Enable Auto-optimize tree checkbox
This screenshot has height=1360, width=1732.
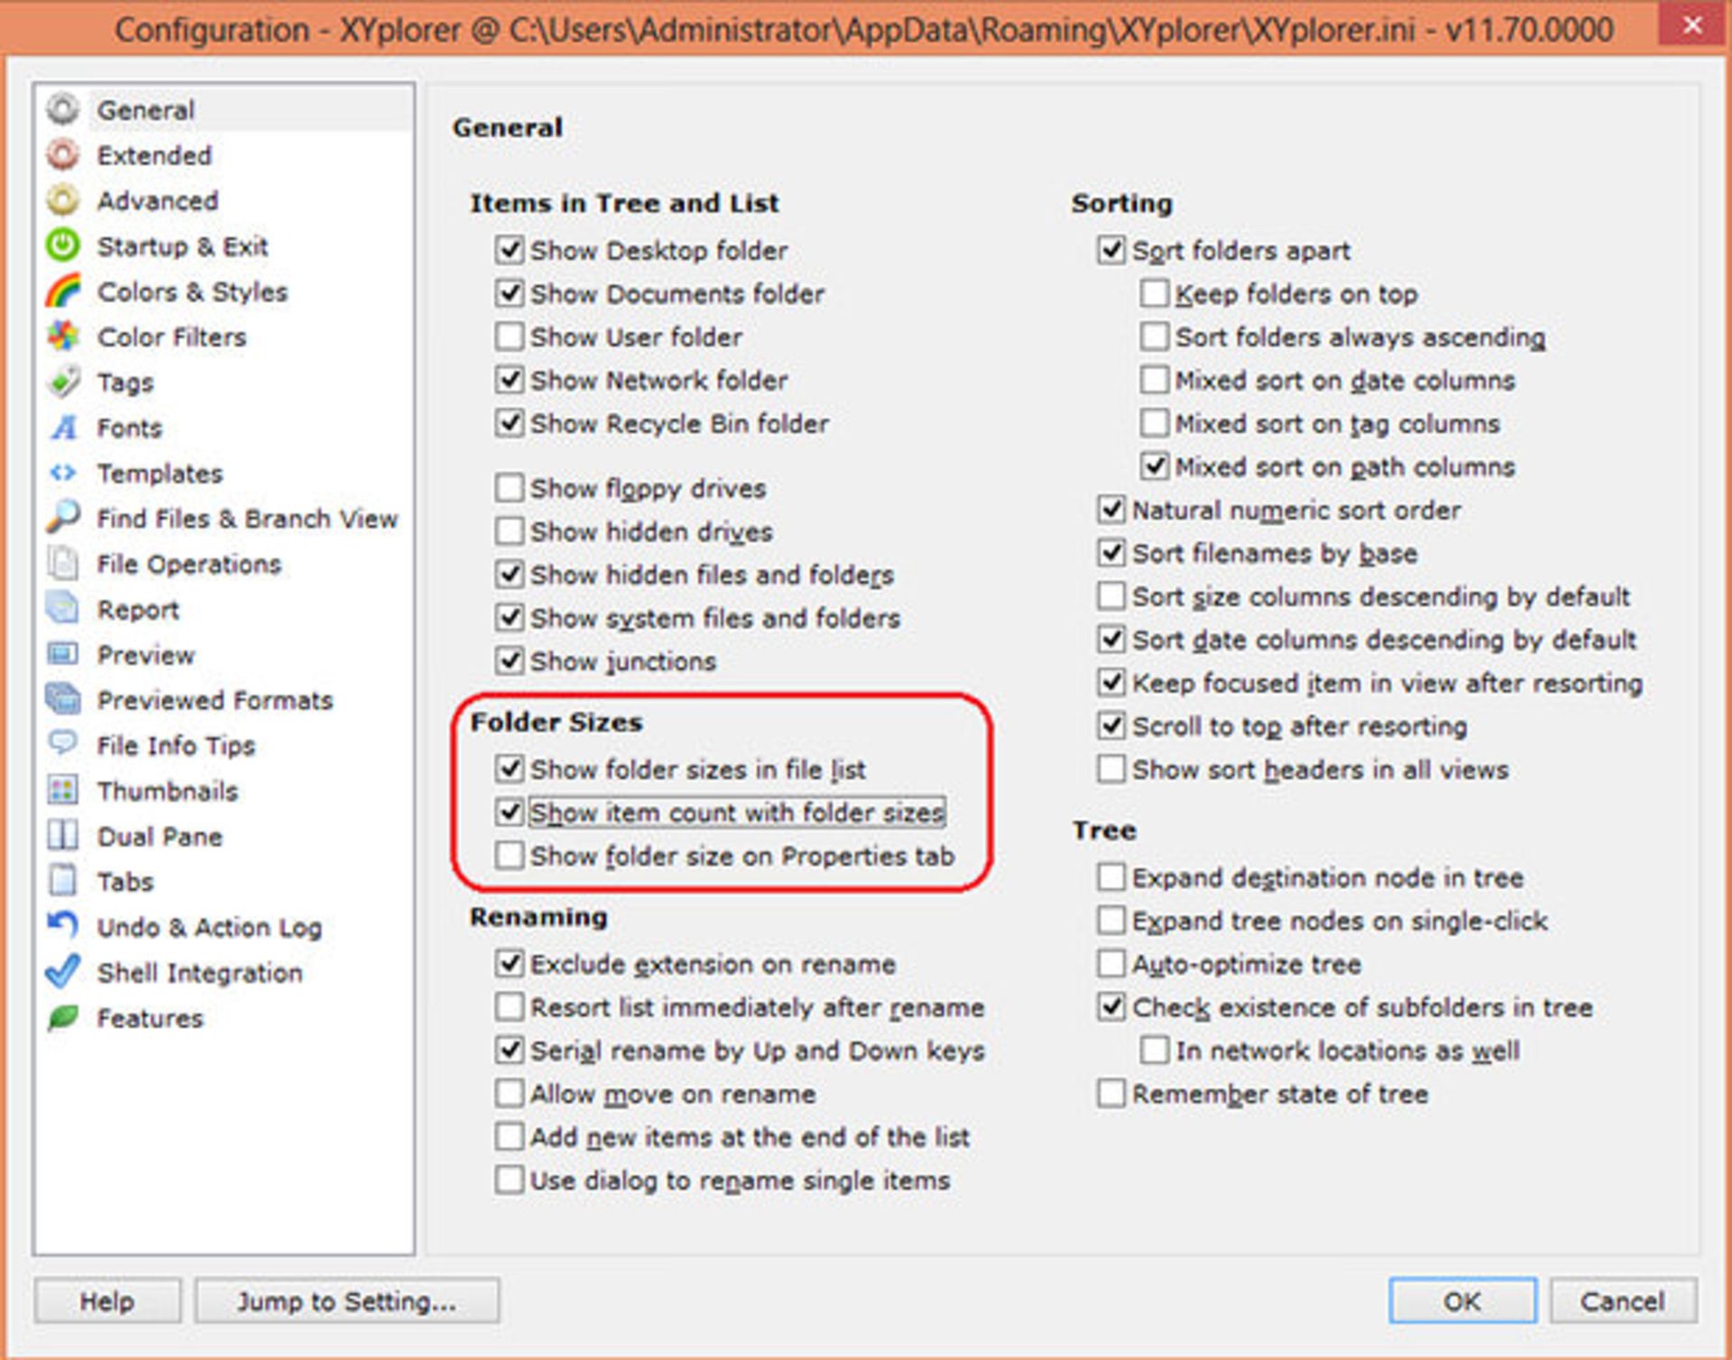tap(1111, 964)
